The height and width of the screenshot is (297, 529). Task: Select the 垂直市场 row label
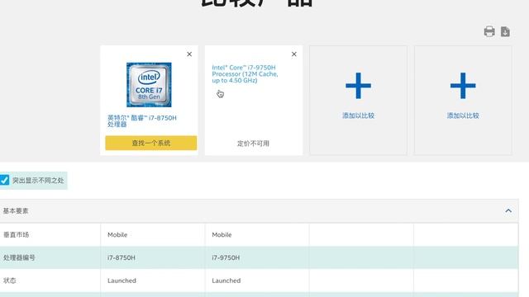16,234
